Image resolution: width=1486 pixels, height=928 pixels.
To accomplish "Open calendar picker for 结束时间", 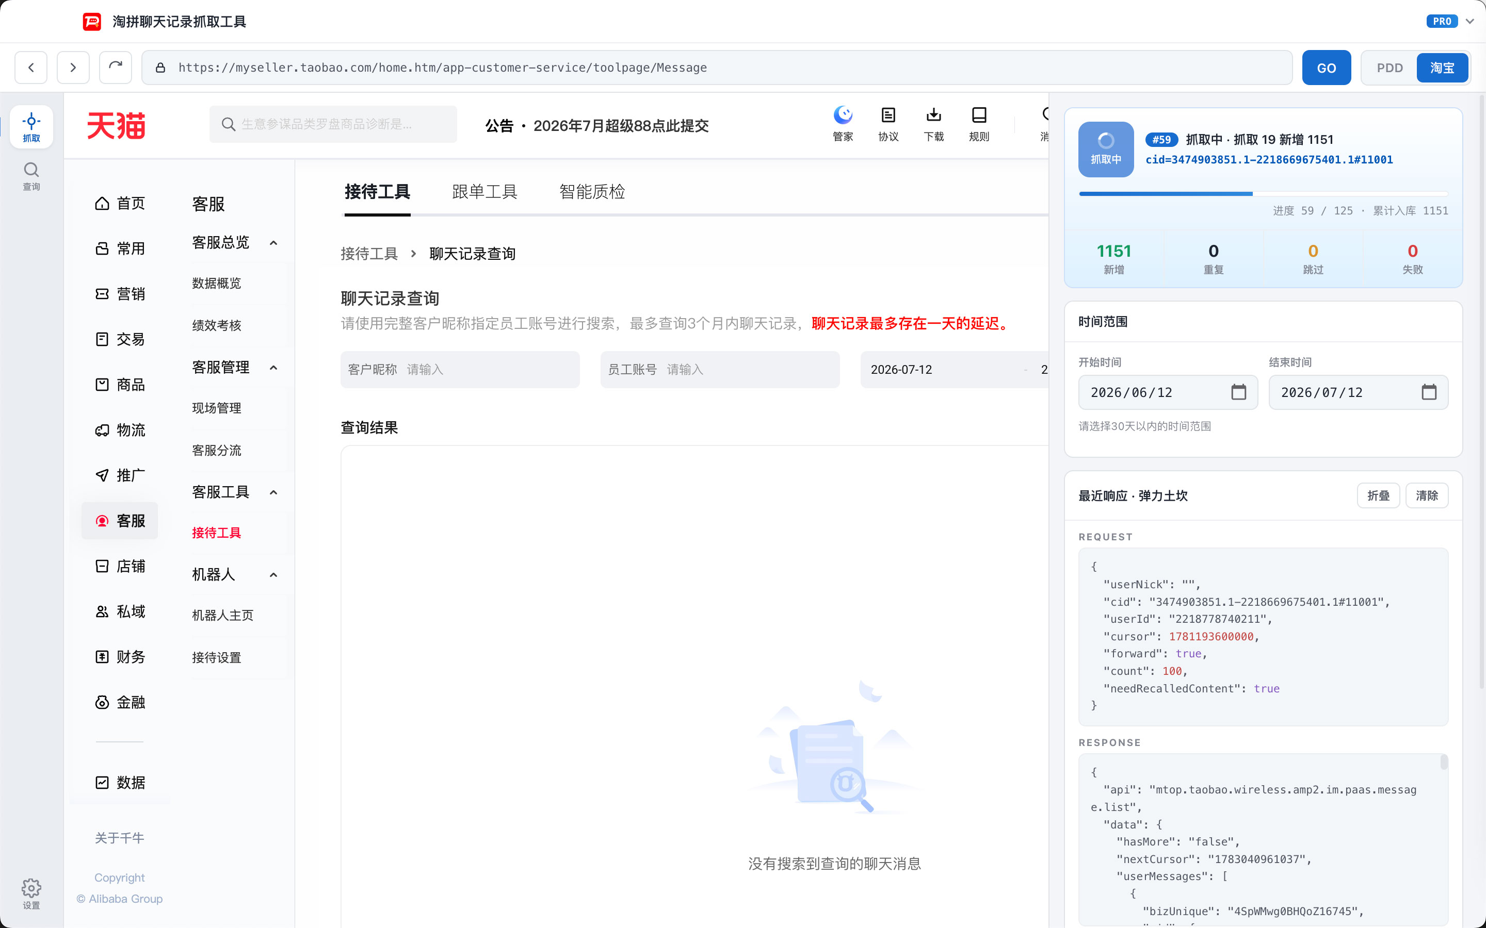I will tap(1429, 392).
